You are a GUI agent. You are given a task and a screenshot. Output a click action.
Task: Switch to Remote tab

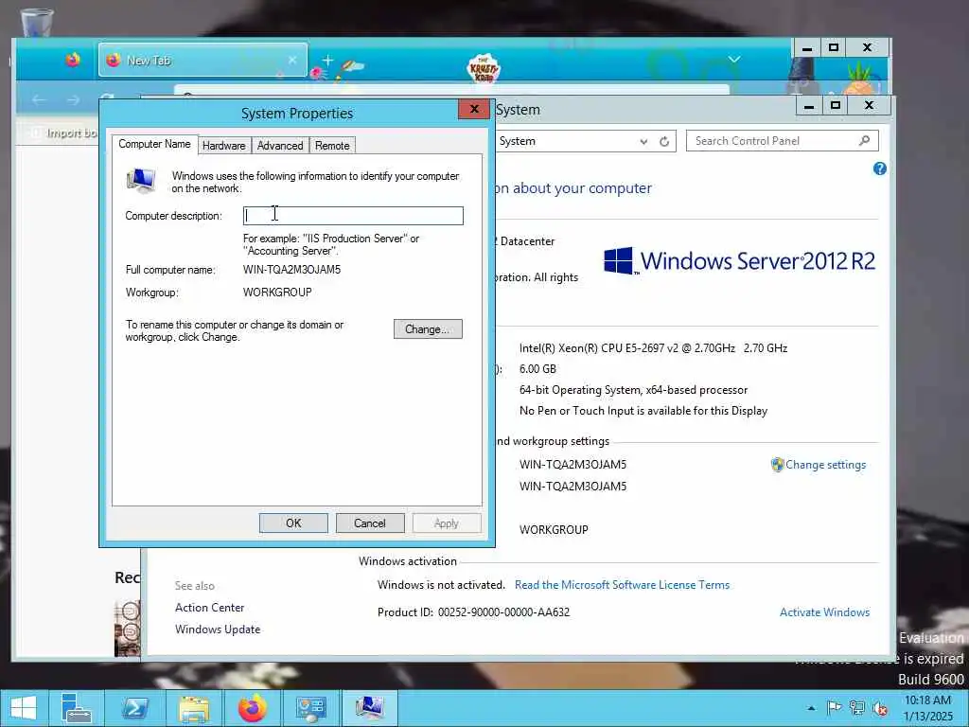(x=332, y=145)
